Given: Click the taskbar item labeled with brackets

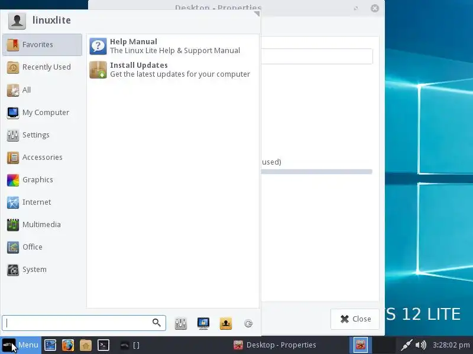Looking at the screenshot, I should 130,345.
